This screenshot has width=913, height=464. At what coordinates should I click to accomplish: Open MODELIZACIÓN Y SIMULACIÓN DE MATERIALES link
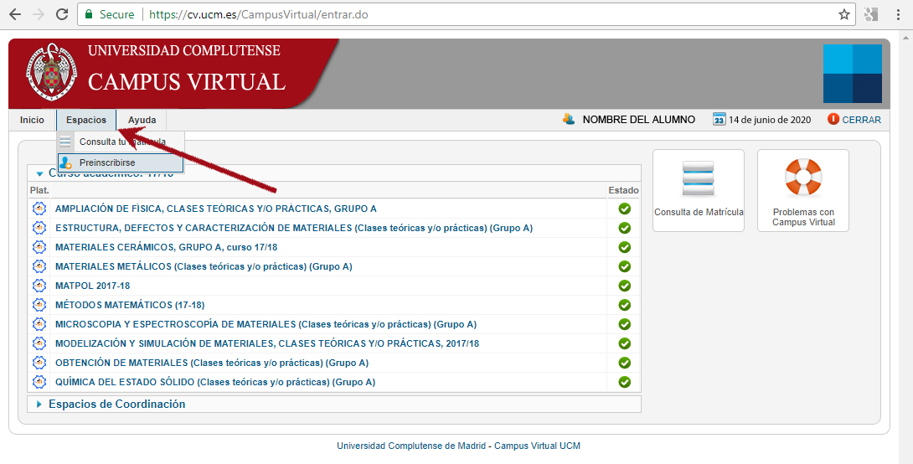click(x=267, y=343)
